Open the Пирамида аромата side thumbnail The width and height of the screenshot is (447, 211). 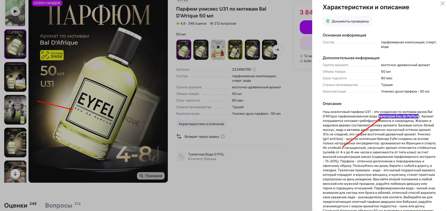pyautogui.click(x=15, y=77)
